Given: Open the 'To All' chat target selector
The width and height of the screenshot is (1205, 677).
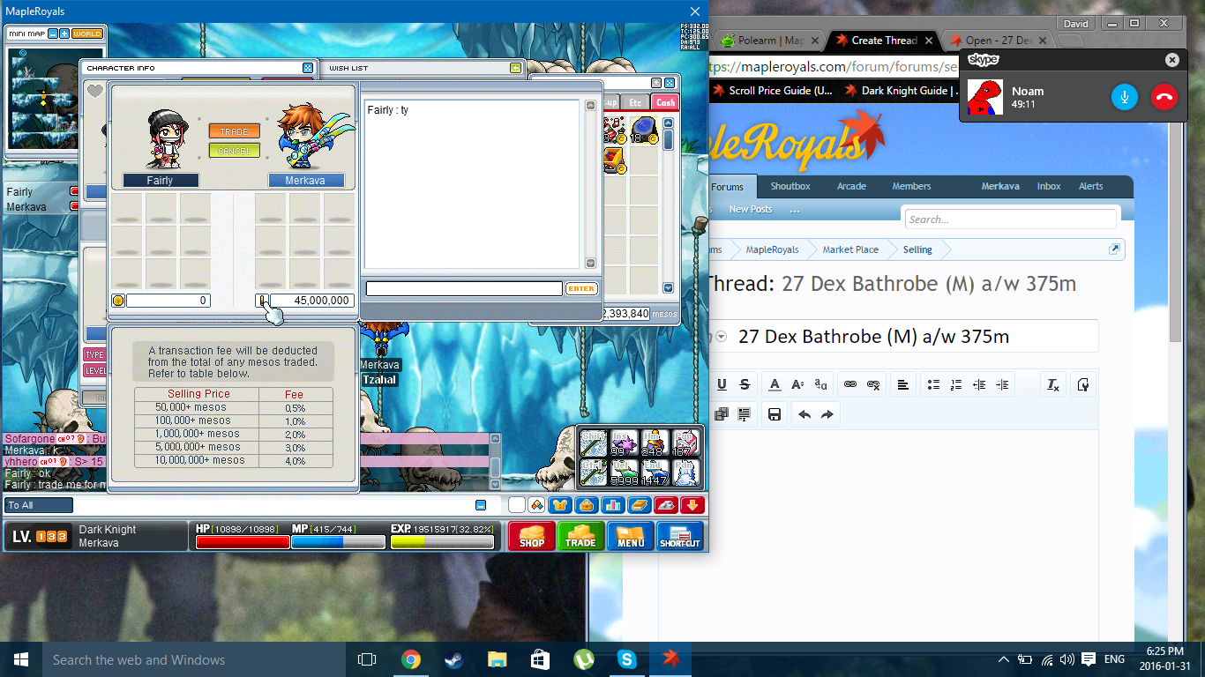Looking at the screenshot, I should (39, 505).
